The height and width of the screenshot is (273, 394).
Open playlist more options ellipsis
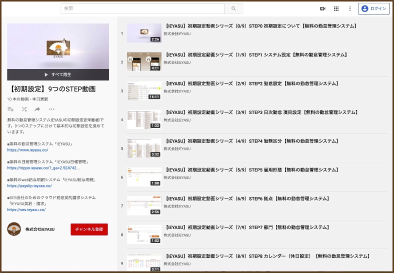pyautogui.click(x=51, y=109)
